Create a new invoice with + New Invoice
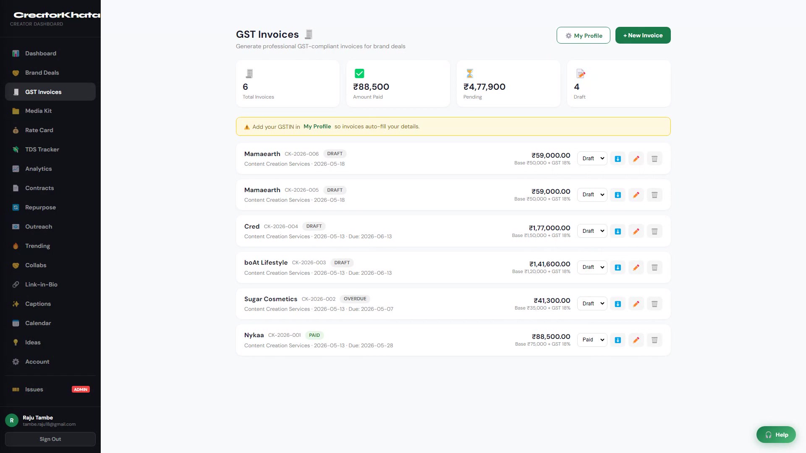This screenshot has height=453, width=806. [643, 35]
